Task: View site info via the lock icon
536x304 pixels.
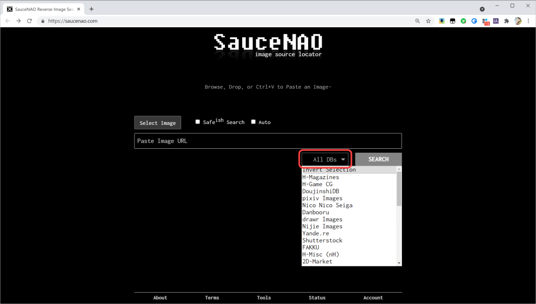Action: pos(43,21)
